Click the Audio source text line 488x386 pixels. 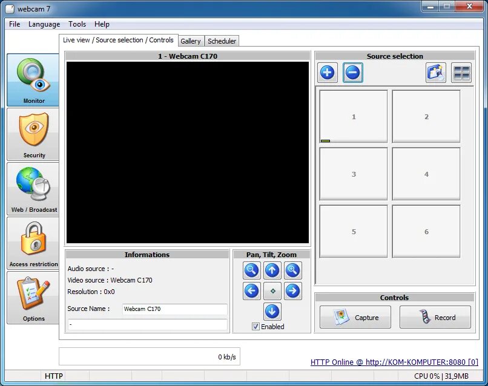pos(91,269)
